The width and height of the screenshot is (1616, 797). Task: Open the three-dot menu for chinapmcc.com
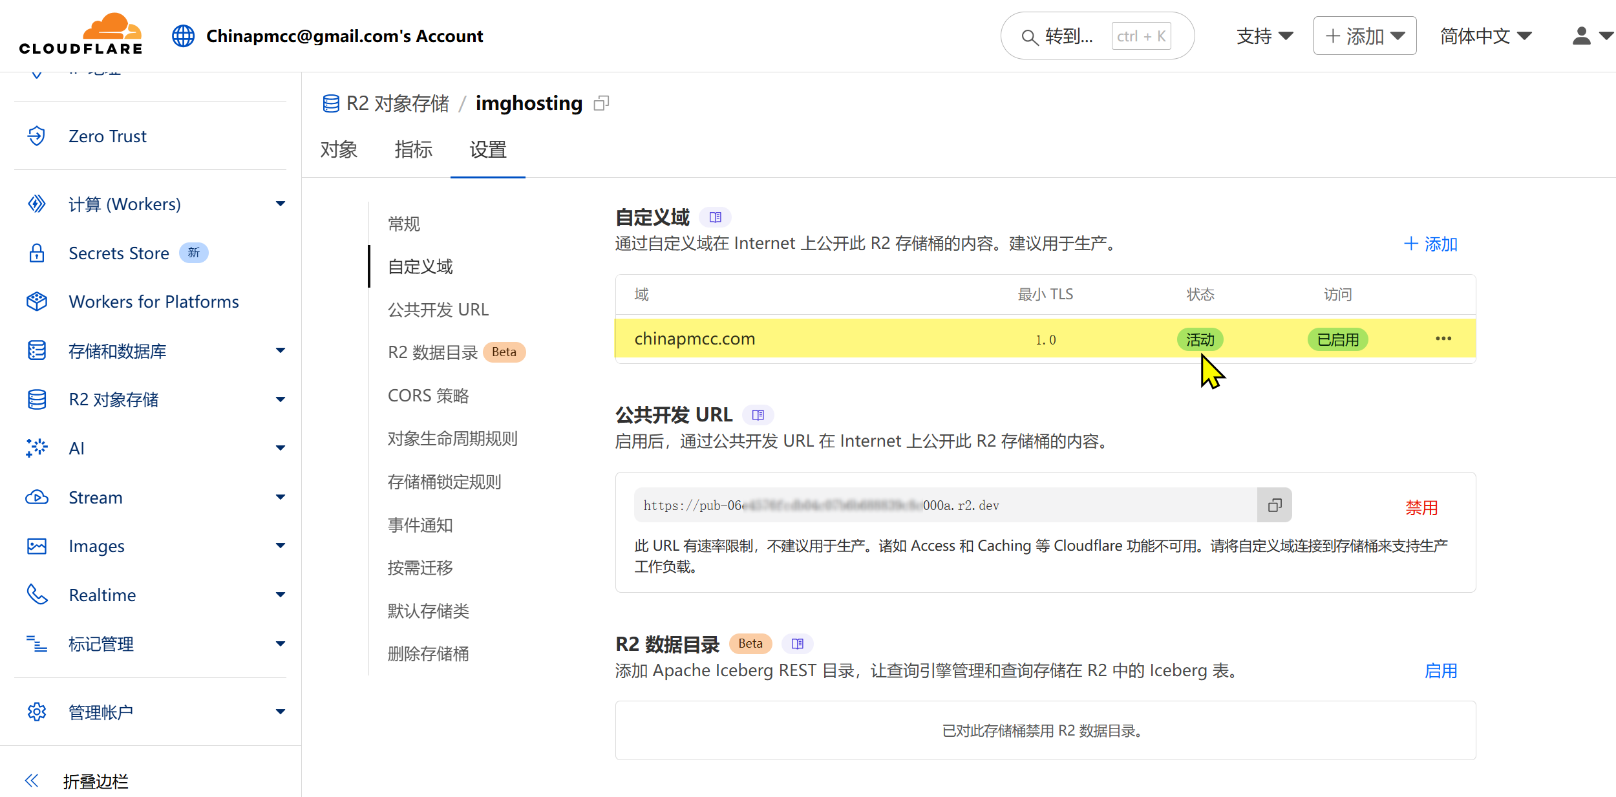[x=1443, y=339]
